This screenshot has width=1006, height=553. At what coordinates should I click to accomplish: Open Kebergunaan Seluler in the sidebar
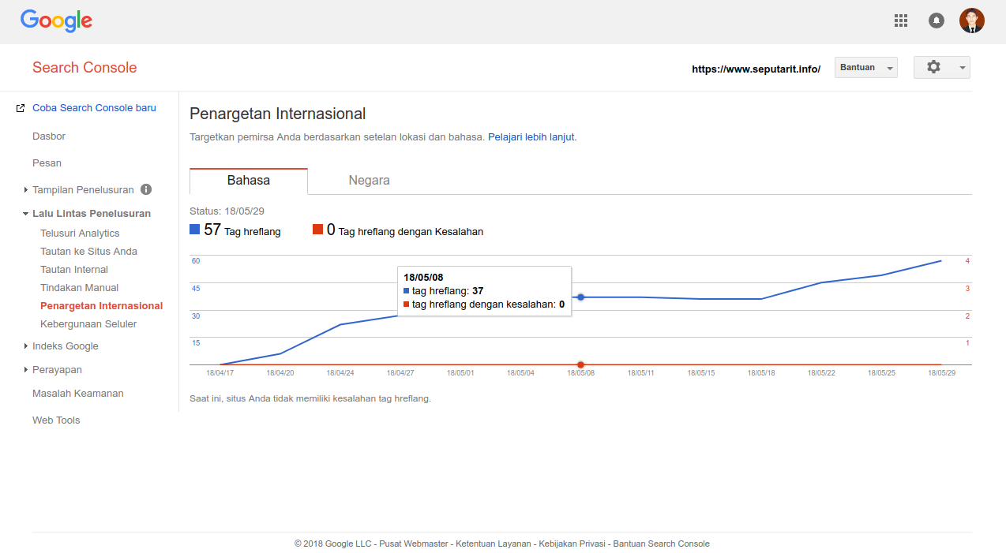point(88,324)
